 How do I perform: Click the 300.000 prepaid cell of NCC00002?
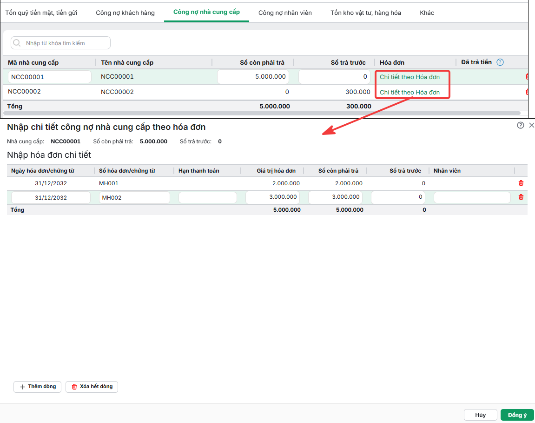point(357,92)
